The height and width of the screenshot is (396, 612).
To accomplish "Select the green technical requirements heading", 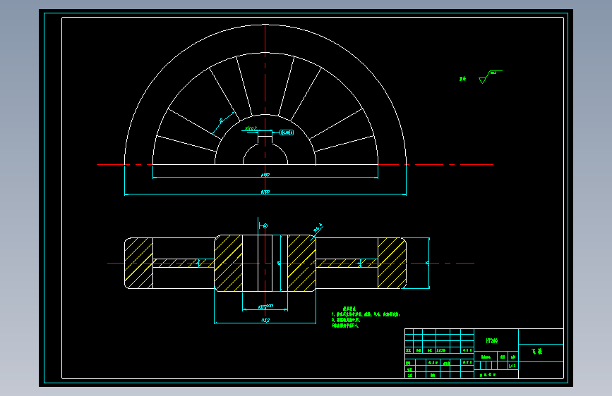I will 349,309.
